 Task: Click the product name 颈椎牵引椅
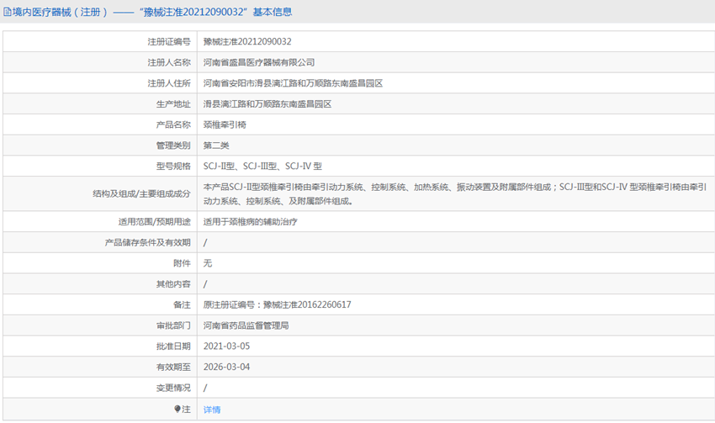click(225, 124)
